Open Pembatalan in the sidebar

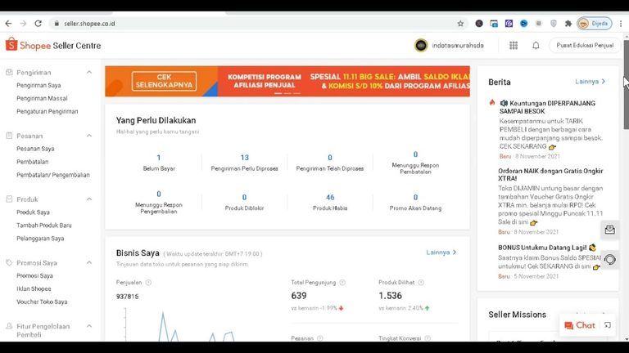click(x=33, y=162)
